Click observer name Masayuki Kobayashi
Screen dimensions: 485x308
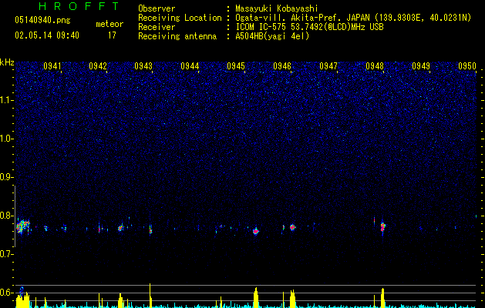tap(277, 8)
